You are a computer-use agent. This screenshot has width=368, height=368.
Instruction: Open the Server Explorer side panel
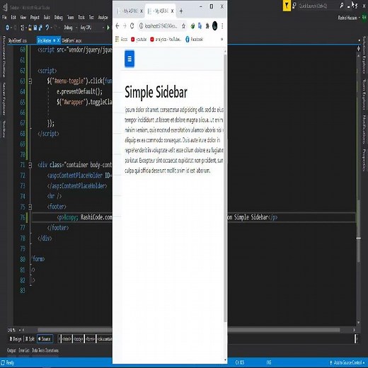[x=4, y=98]
